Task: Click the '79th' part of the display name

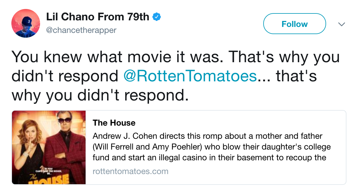Action: click(138, 17)
